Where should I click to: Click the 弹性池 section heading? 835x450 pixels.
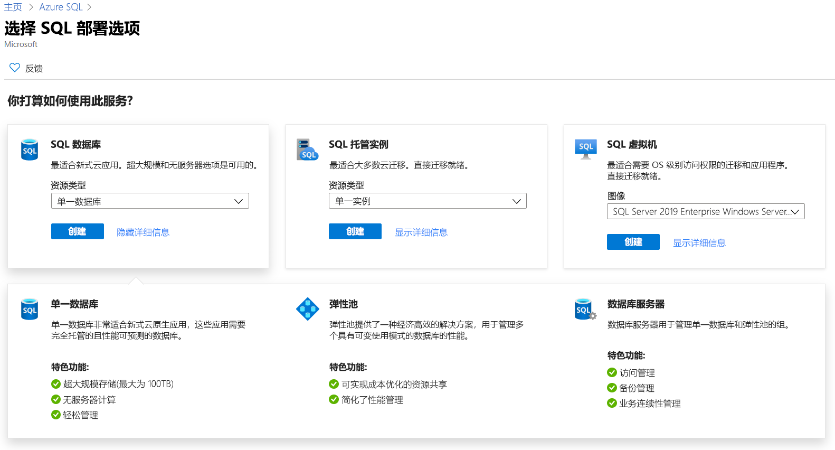pos(344,304)
